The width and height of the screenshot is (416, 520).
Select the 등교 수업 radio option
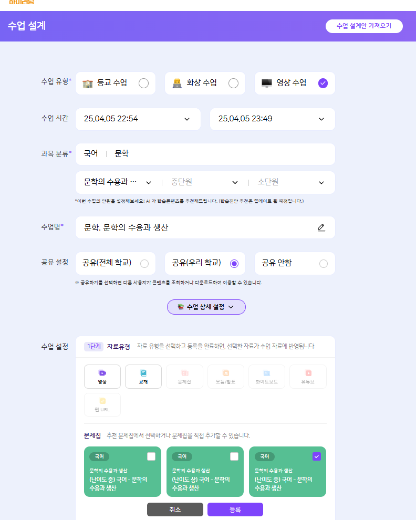pyautogui.click(x=143, y=83)
